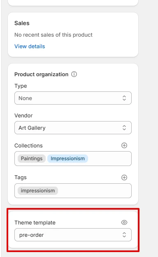Click the Theme template label
Screen dimensions: 158x257
coord(35,222)
